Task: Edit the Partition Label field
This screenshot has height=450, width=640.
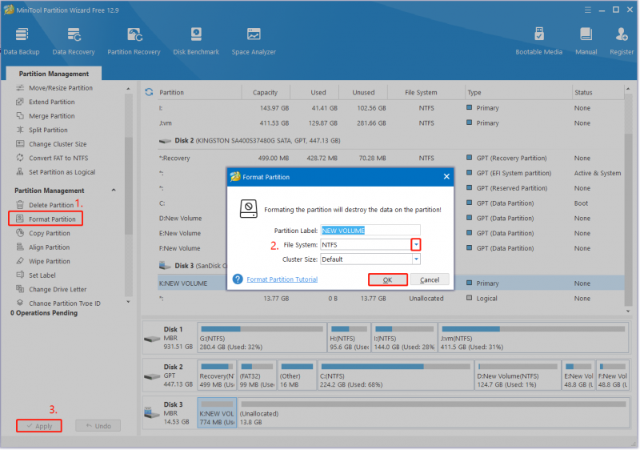Action: coord(370,231)
